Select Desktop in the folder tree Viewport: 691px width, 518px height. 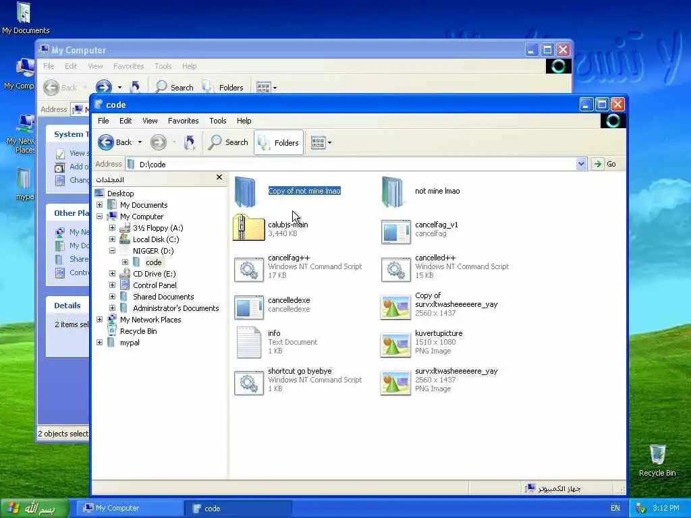tap(120, 194)
